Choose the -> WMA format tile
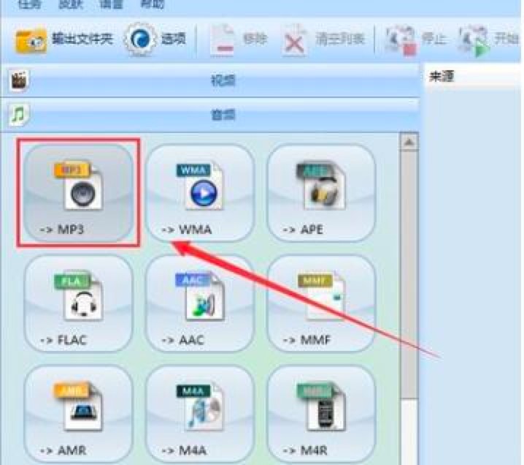The height and width of the screenshot is (465, 524). point(200,193)
